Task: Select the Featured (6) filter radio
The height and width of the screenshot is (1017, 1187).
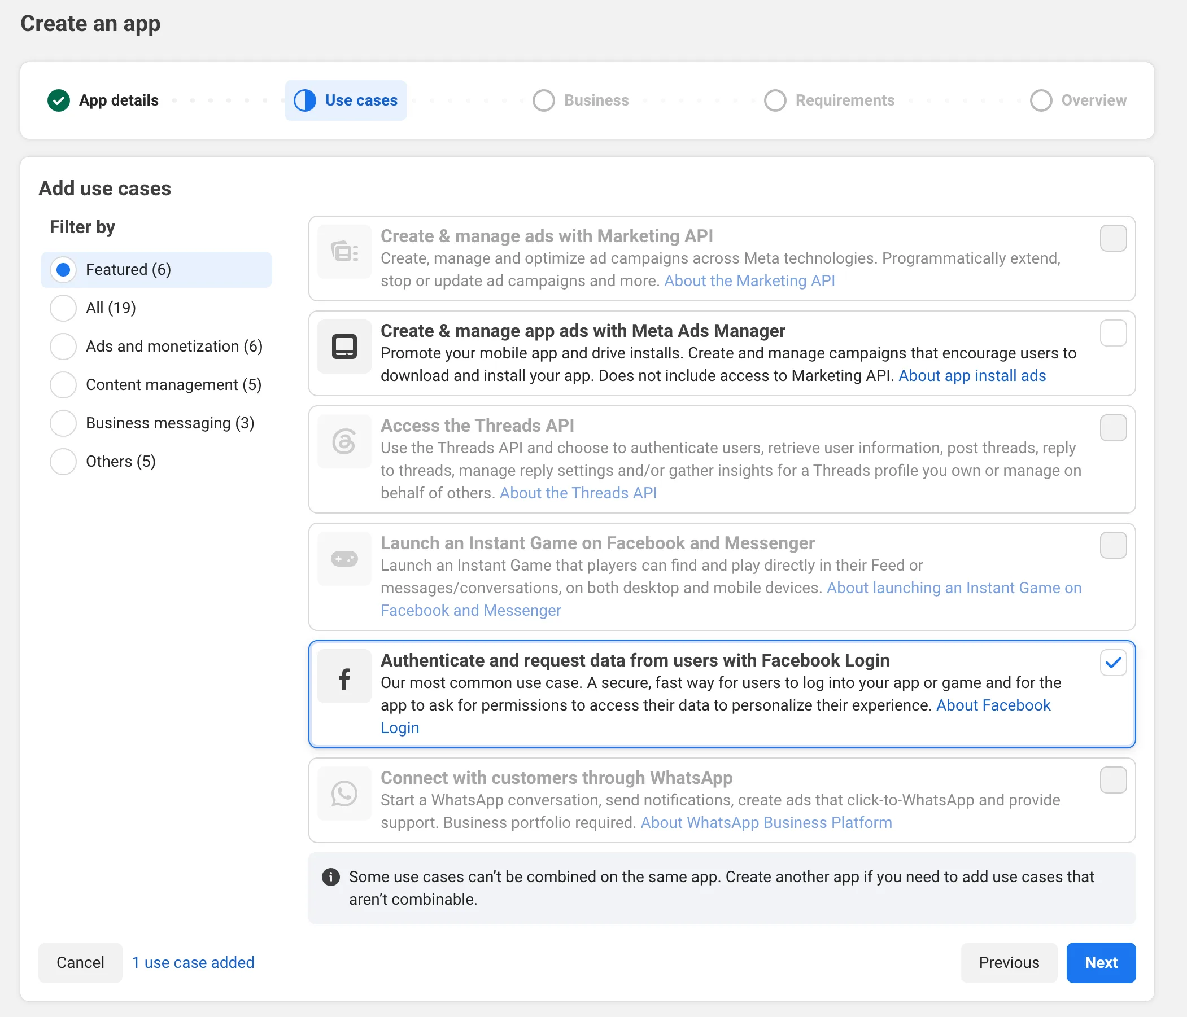Action: 63,270
